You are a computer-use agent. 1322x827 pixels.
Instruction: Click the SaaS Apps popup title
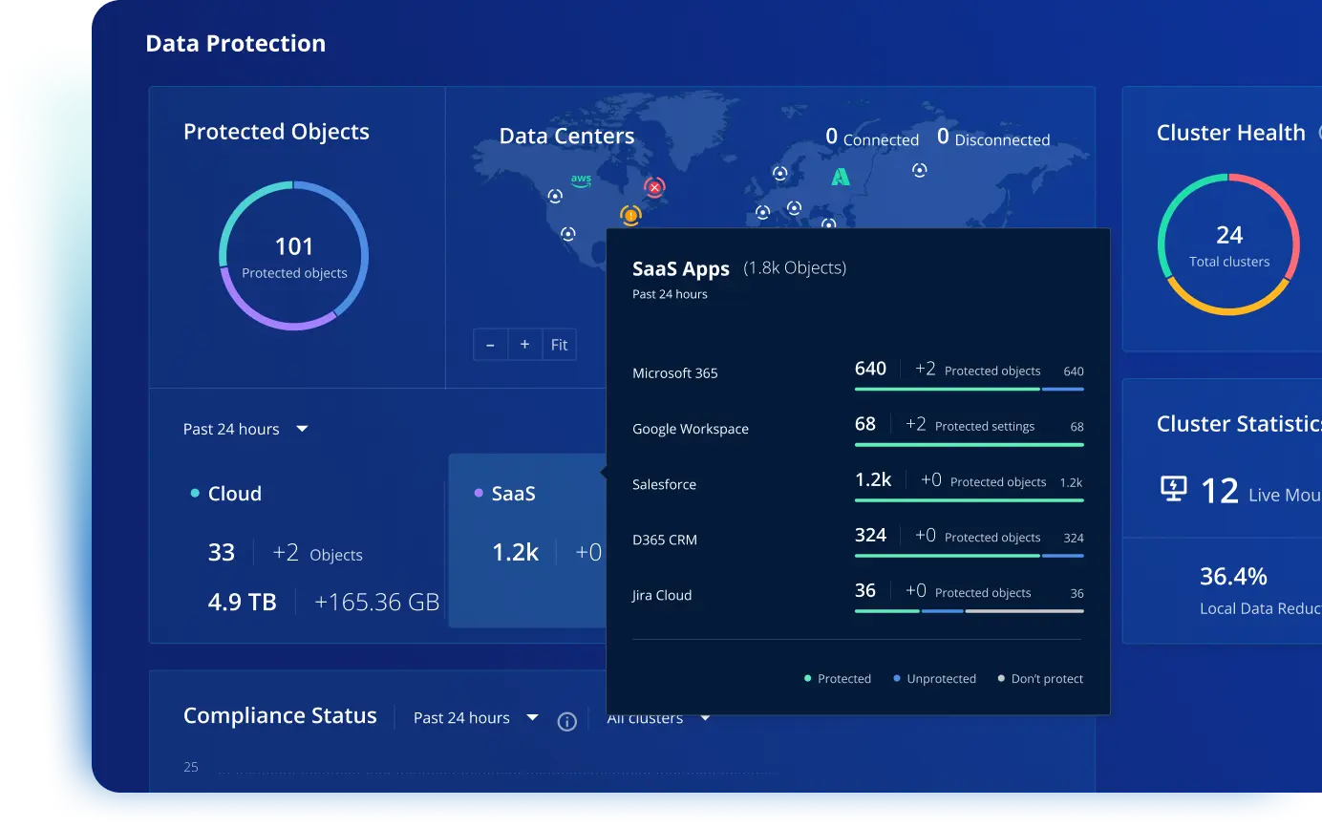click(681, 268)
